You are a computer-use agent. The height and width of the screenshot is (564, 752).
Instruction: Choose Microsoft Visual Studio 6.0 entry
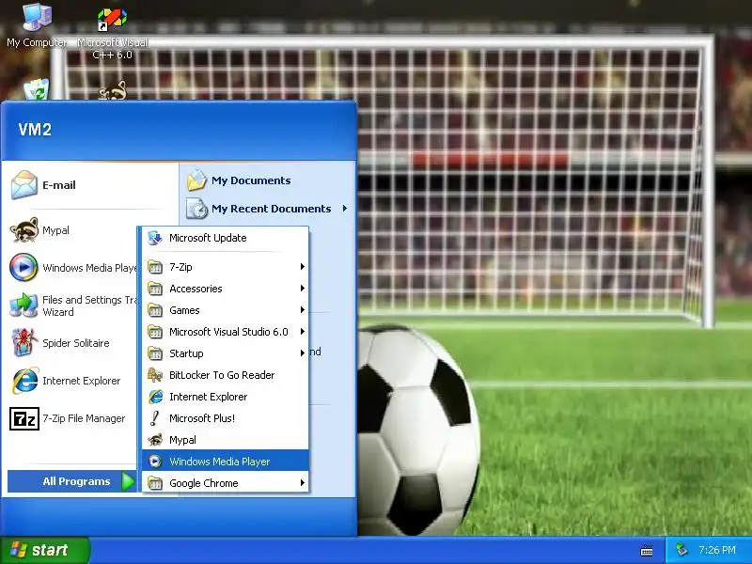click(x=226, y=332)
